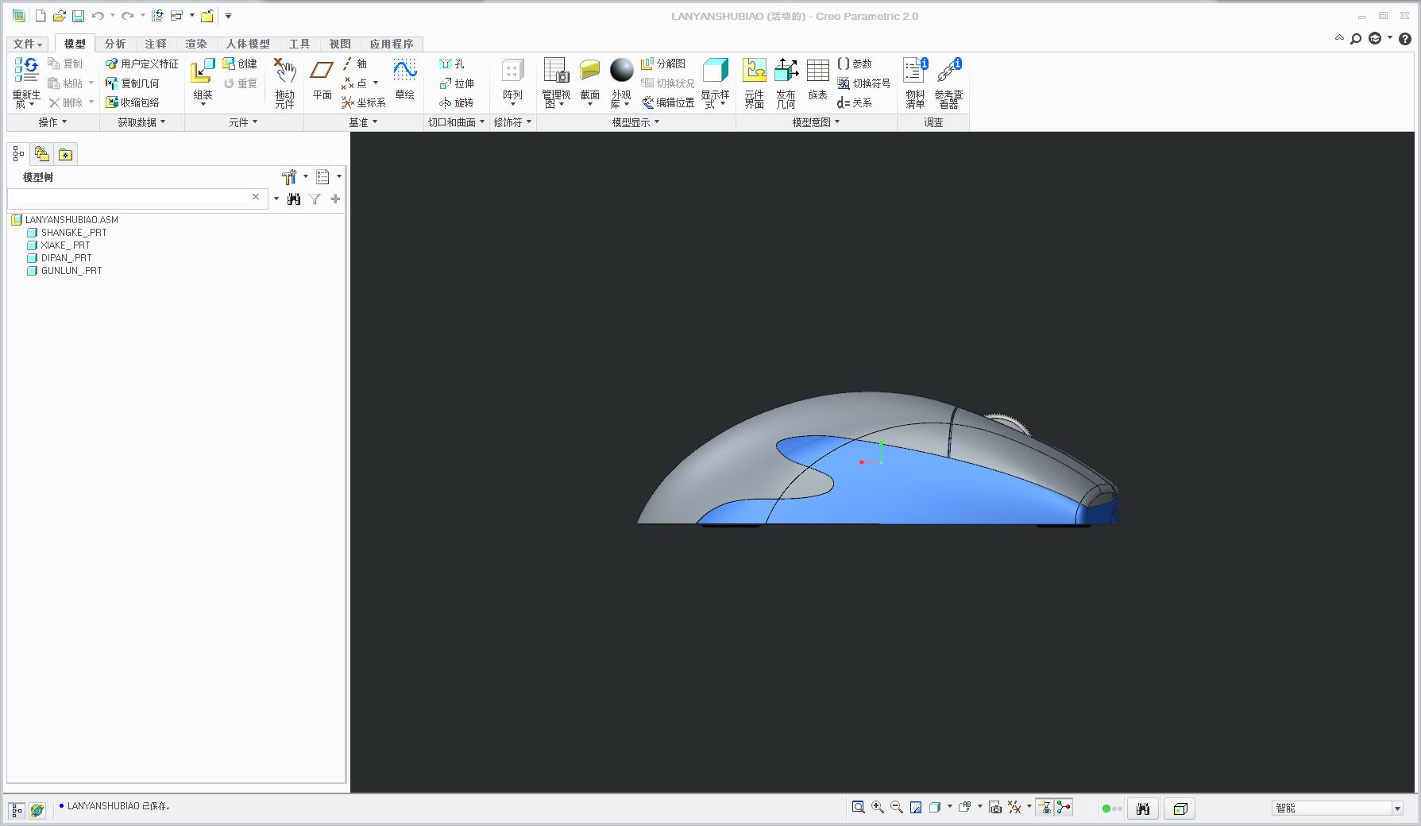Viewport: 1421px width, 826px height.
Task: Expand the Model Display (模型显示) group
Action: point(635,122)
